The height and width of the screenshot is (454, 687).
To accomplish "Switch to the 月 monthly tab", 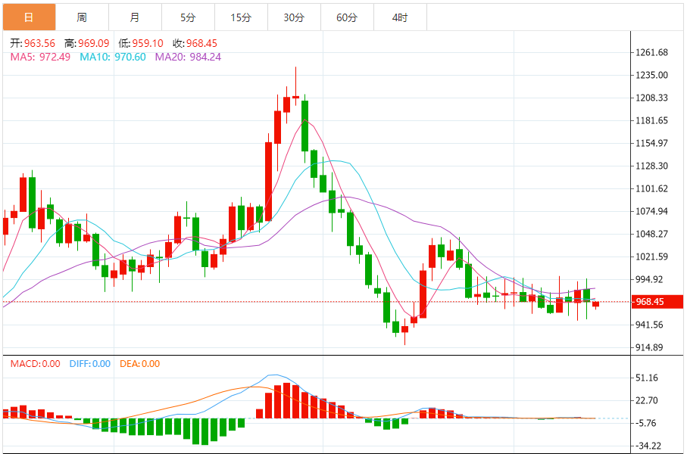I will pyautogui.click(x=135, y=17).
